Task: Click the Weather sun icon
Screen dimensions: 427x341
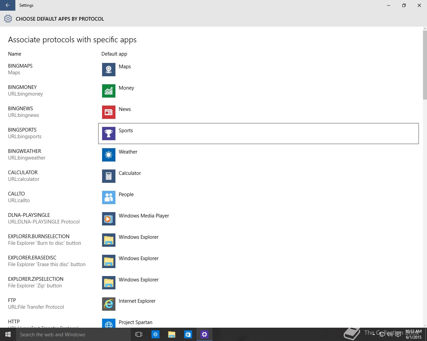Action: 109,155
